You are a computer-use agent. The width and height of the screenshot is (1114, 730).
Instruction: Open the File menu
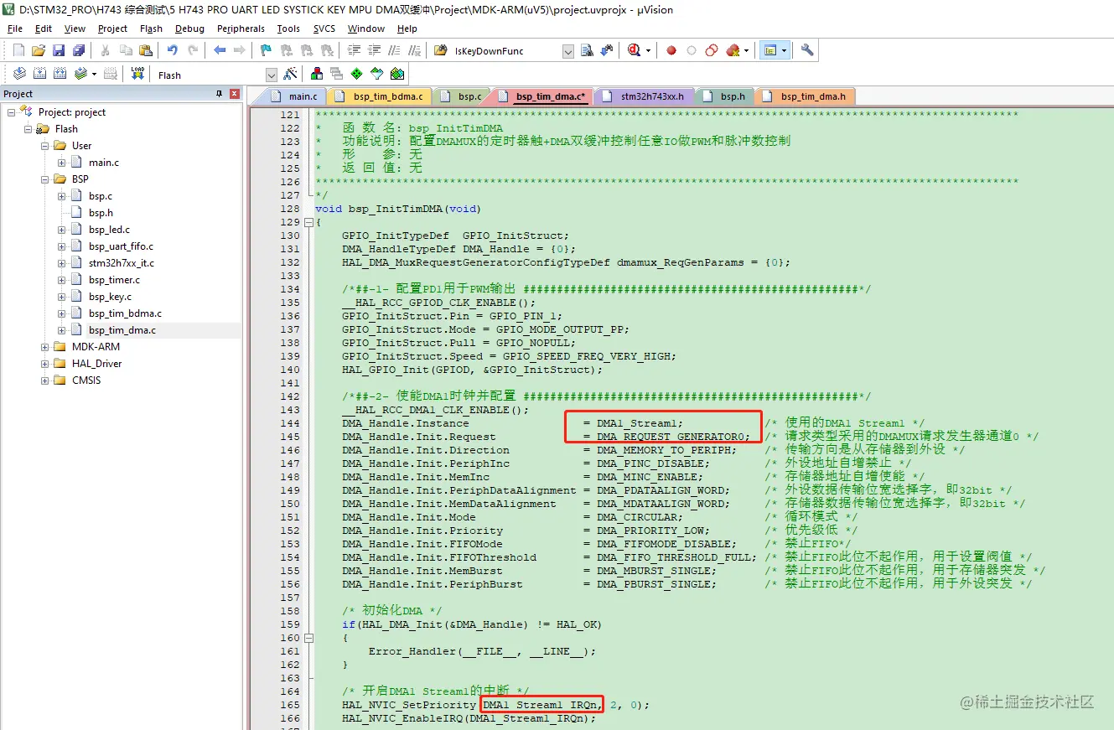coord(15,28)
